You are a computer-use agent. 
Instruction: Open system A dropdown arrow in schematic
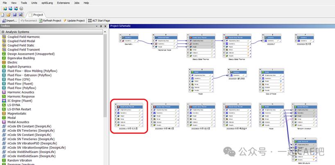coord(120,35)
